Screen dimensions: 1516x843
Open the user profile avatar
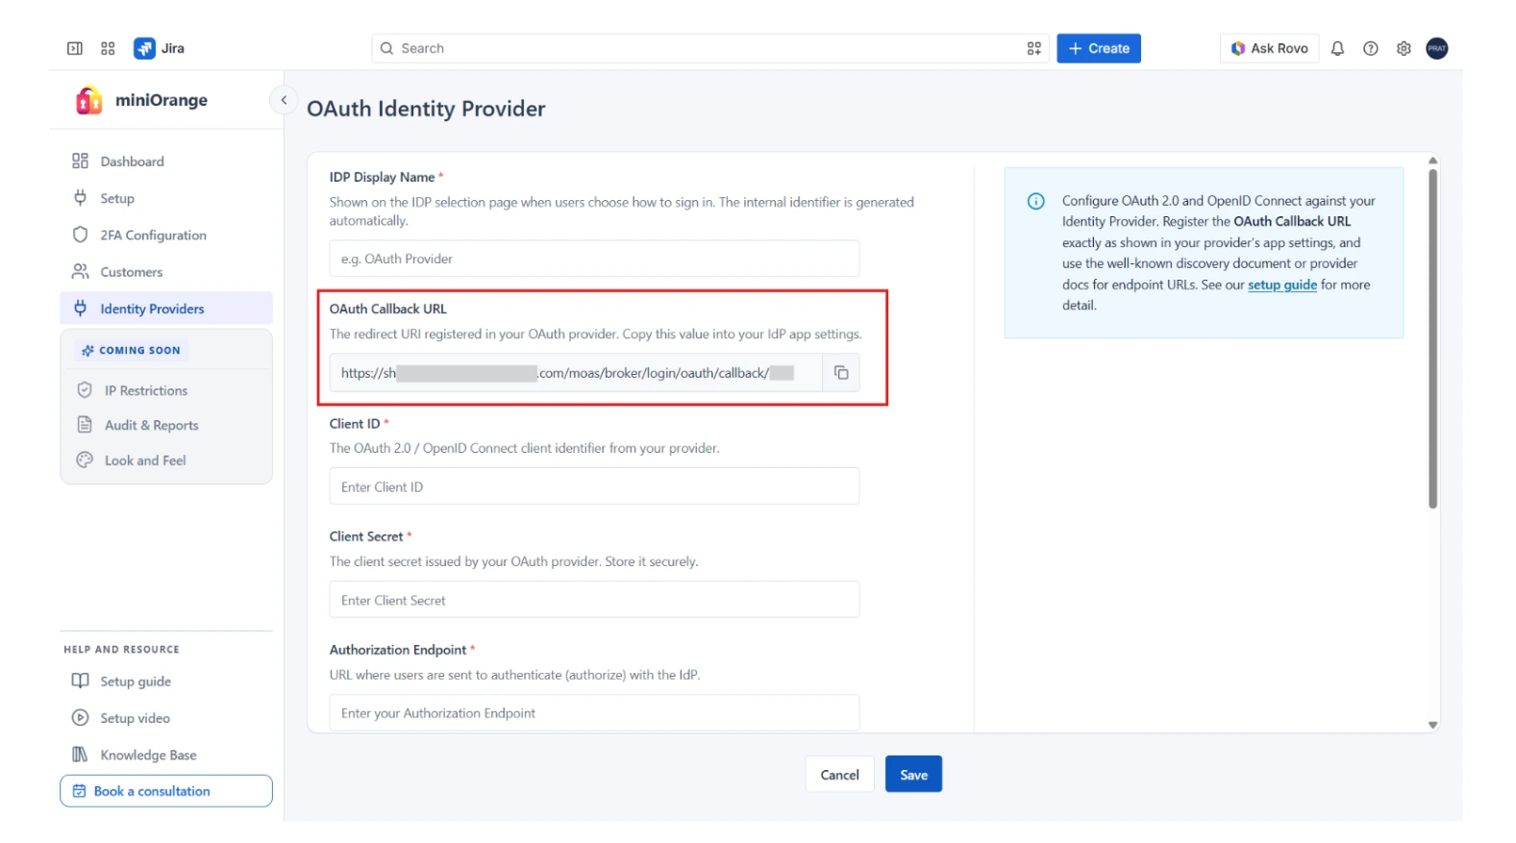tap(1436, 48)
